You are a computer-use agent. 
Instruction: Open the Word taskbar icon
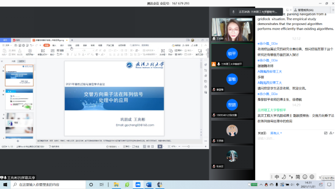click(149, 185)
